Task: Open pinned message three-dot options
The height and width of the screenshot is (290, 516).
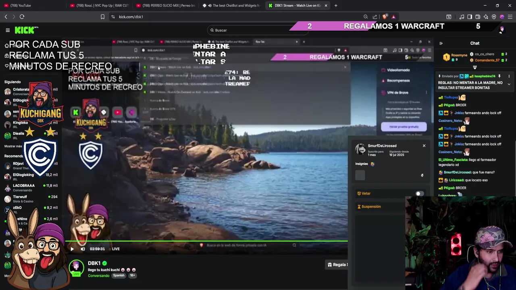Action: (x=509, y=76)
